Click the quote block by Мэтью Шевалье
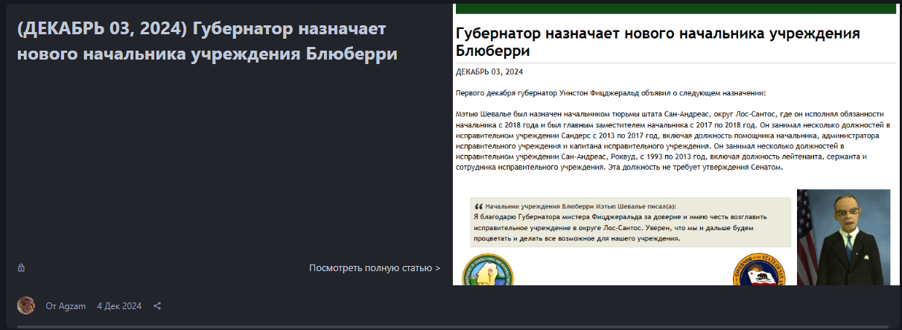Image resolution: width=902 pixels, height=330 pixels. (630, 222)
